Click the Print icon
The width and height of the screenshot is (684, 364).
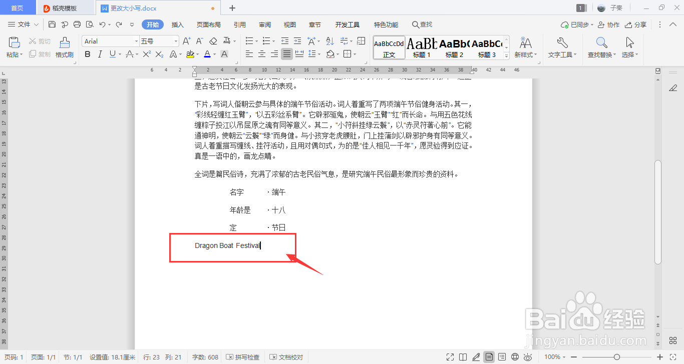click(x=77, y=24)
